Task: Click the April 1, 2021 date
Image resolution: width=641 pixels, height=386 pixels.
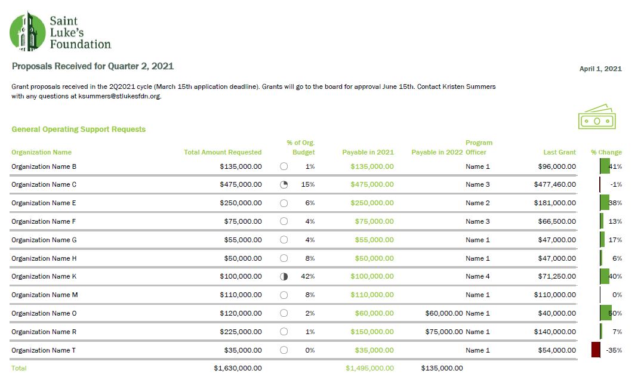Action: 600,69
